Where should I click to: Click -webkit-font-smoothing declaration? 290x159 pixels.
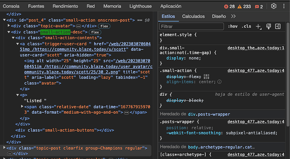coord(222,133)
